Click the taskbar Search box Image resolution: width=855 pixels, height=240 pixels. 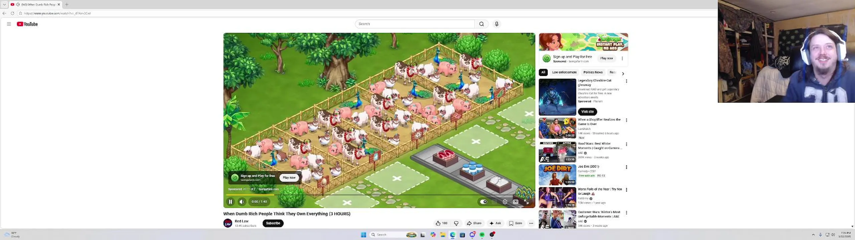coord(393,235)
